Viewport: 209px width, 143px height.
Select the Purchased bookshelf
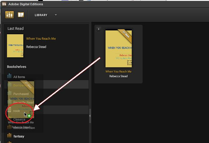21,94
